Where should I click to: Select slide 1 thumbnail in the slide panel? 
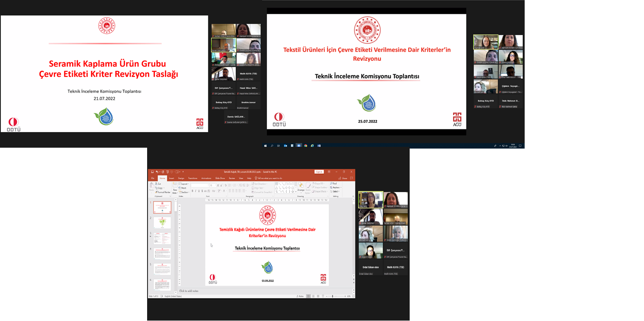pos(162,207)
